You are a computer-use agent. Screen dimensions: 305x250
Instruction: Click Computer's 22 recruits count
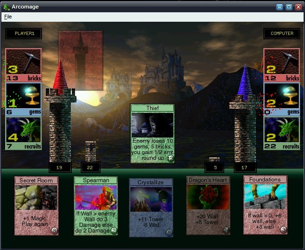click(x=271, y=146)
